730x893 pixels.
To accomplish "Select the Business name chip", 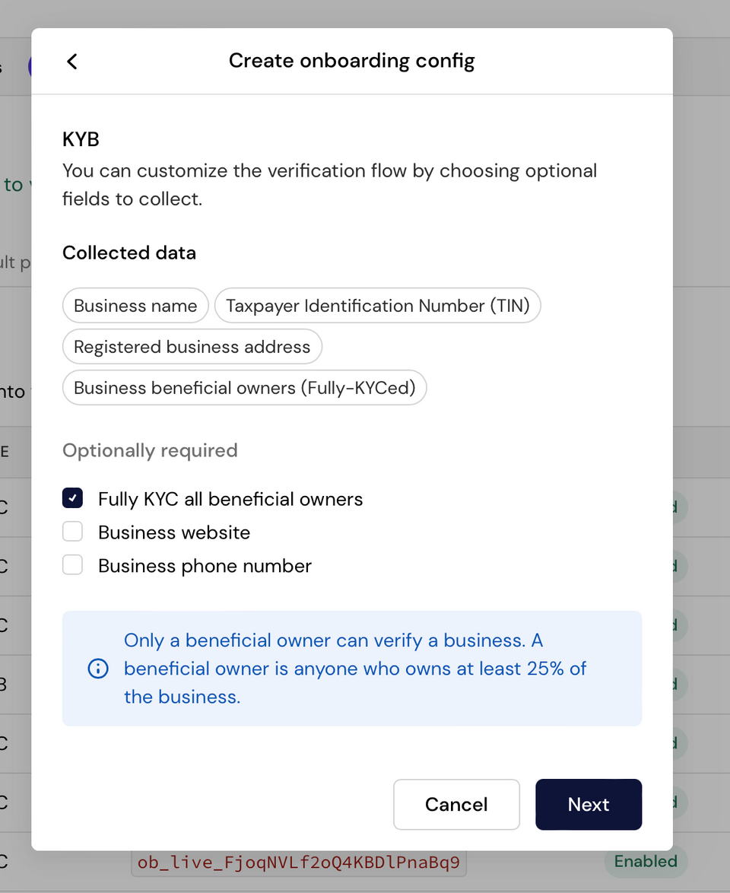I will click(x=135, y=306).
